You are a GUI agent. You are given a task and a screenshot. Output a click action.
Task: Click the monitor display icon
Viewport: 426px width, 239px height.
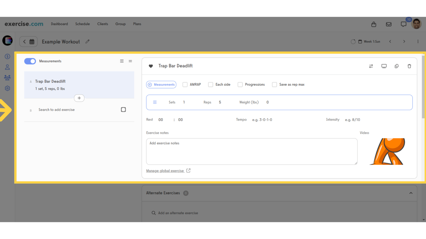(384, 66)
